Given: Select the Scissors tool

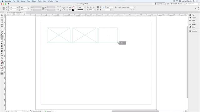Looking at the screenshot, I should pyautogui.click(x=2, y=41).
